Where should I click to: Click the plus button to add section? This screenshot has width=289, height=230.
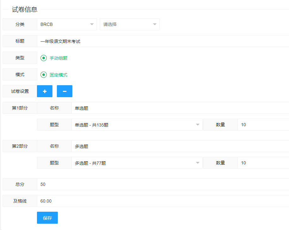pos(45,91)
